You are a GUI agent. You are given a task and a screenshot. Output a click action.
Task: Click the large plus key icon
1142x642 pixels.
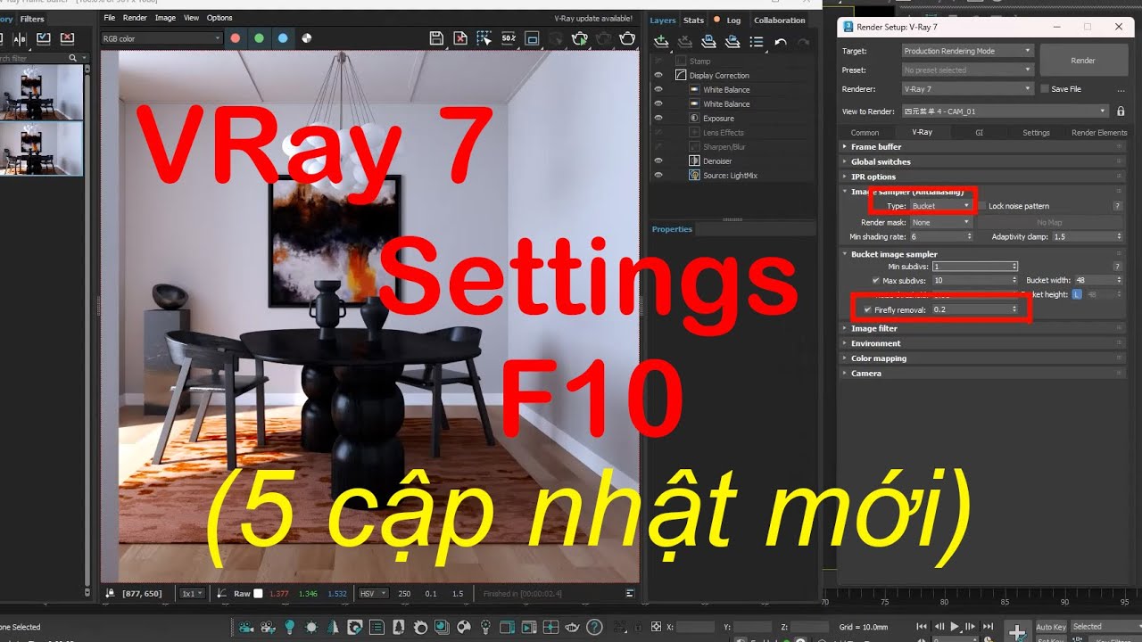pos(1017,631)
